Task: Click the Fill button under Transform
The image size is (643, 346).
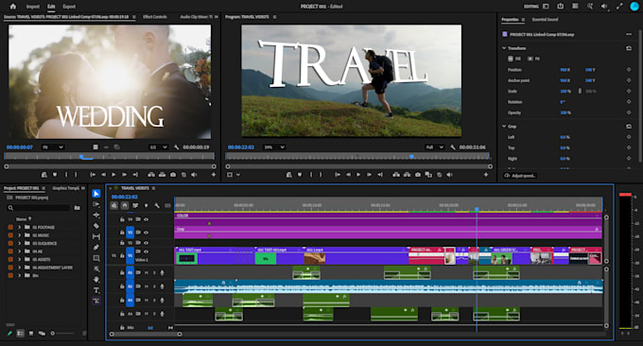Action: (x=515, y=59)
